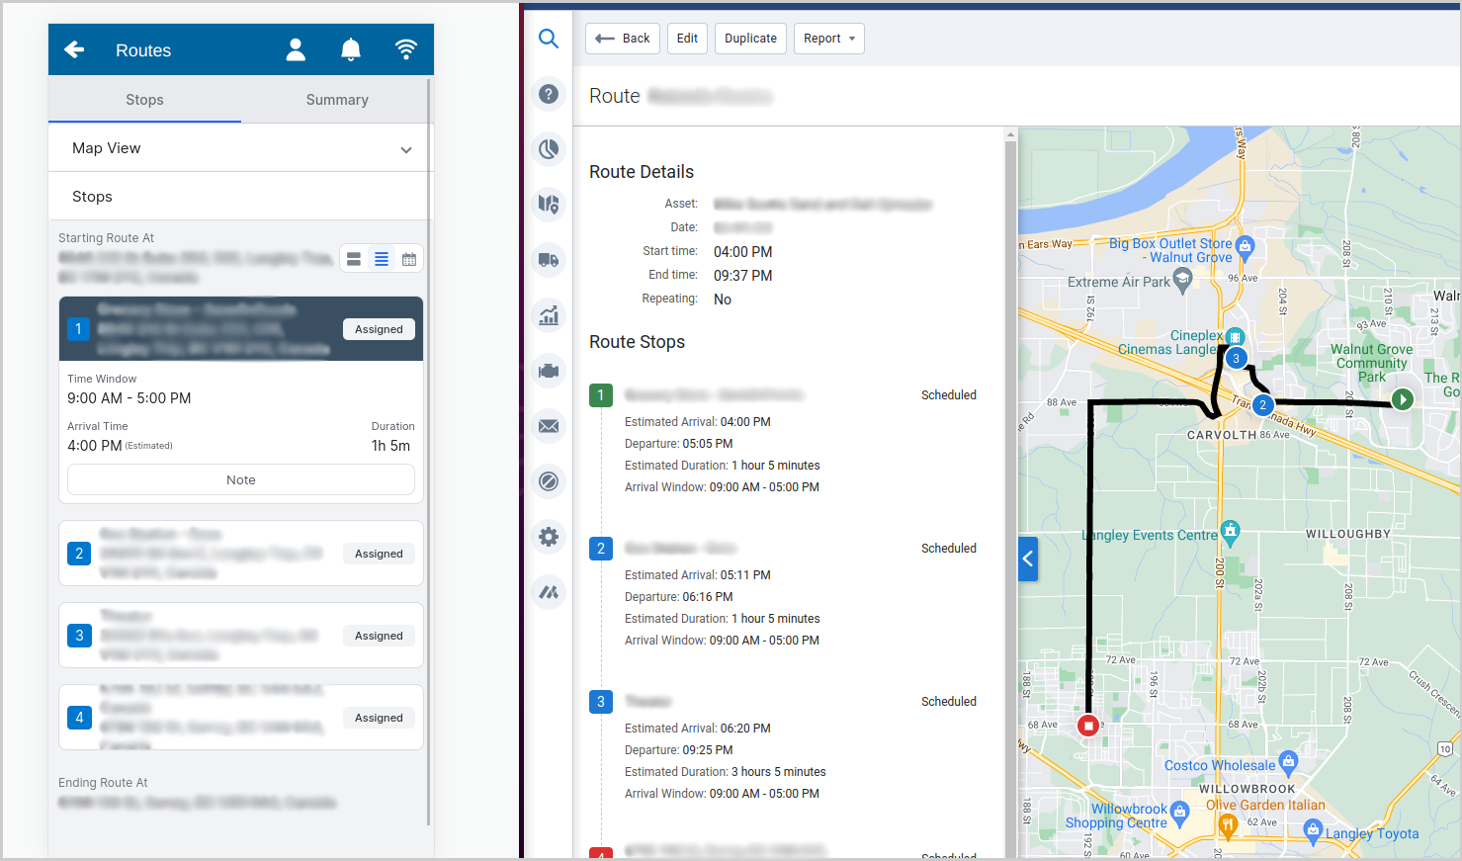
Task: Open the zones icon in the sidebar
Action: [x=549, y=481]
